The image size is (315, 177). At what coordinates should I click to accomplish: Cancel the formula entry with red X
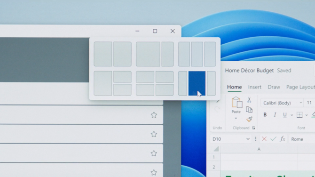[264, 139]
